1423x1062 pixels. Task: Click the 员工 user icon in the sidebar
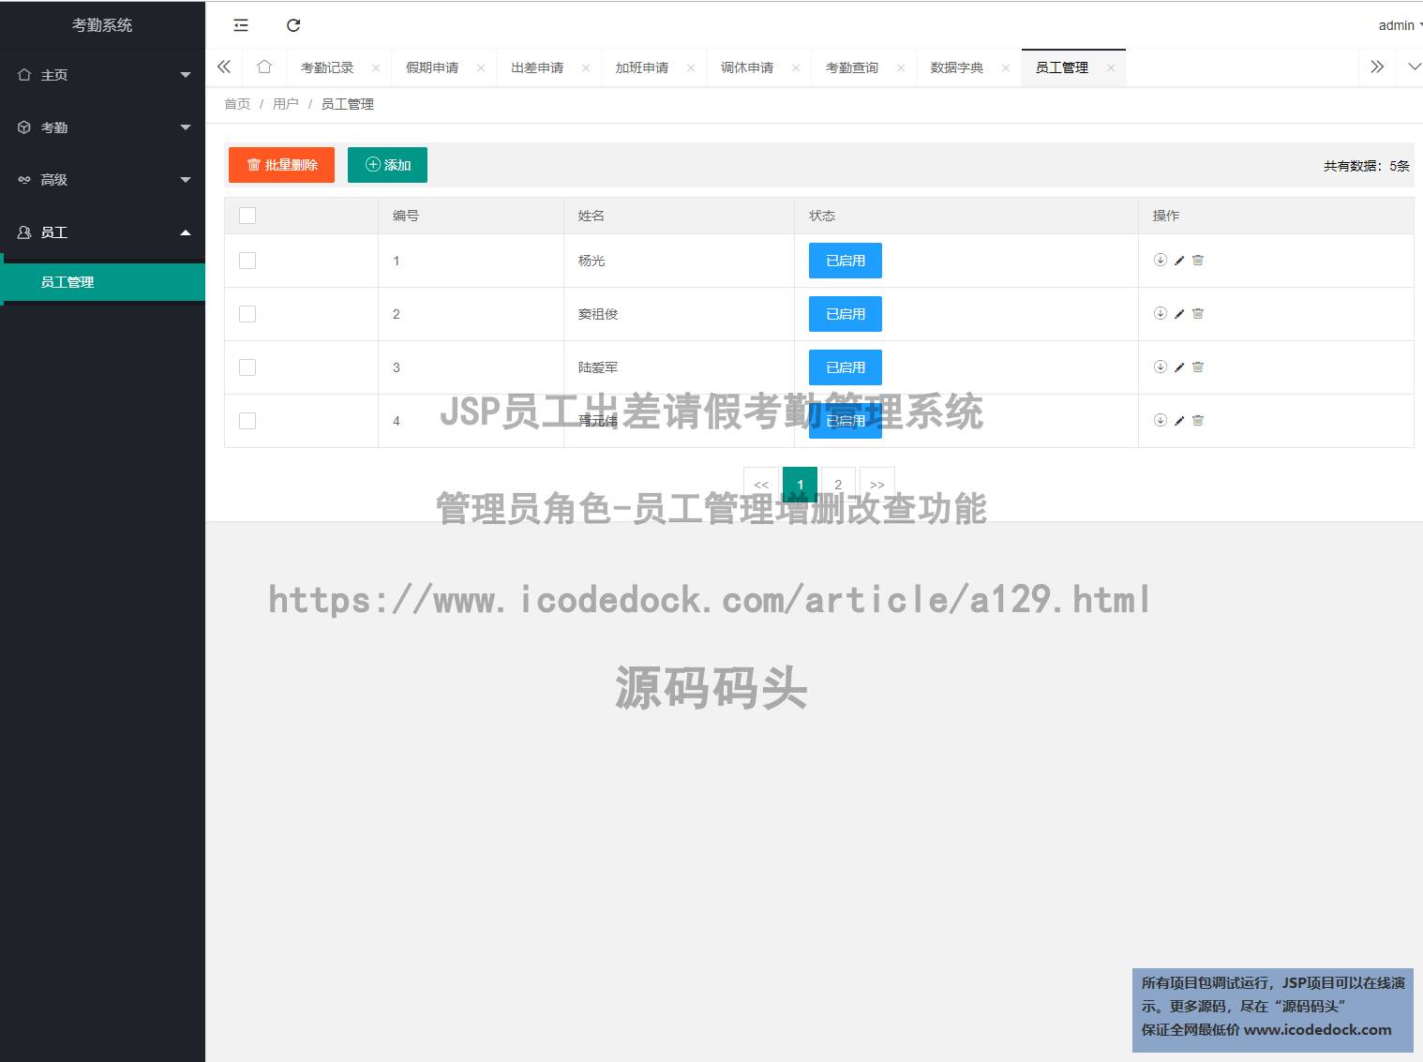click(x=24, y=232)
